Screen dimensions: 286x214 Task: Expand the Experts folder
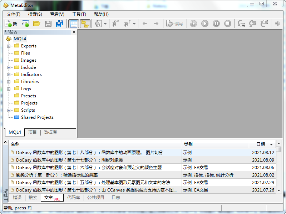point(9,46)
